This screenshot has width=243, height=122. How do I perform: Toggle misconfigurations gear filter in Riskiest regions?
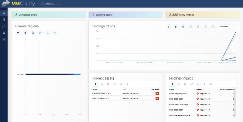pos(33,33)
